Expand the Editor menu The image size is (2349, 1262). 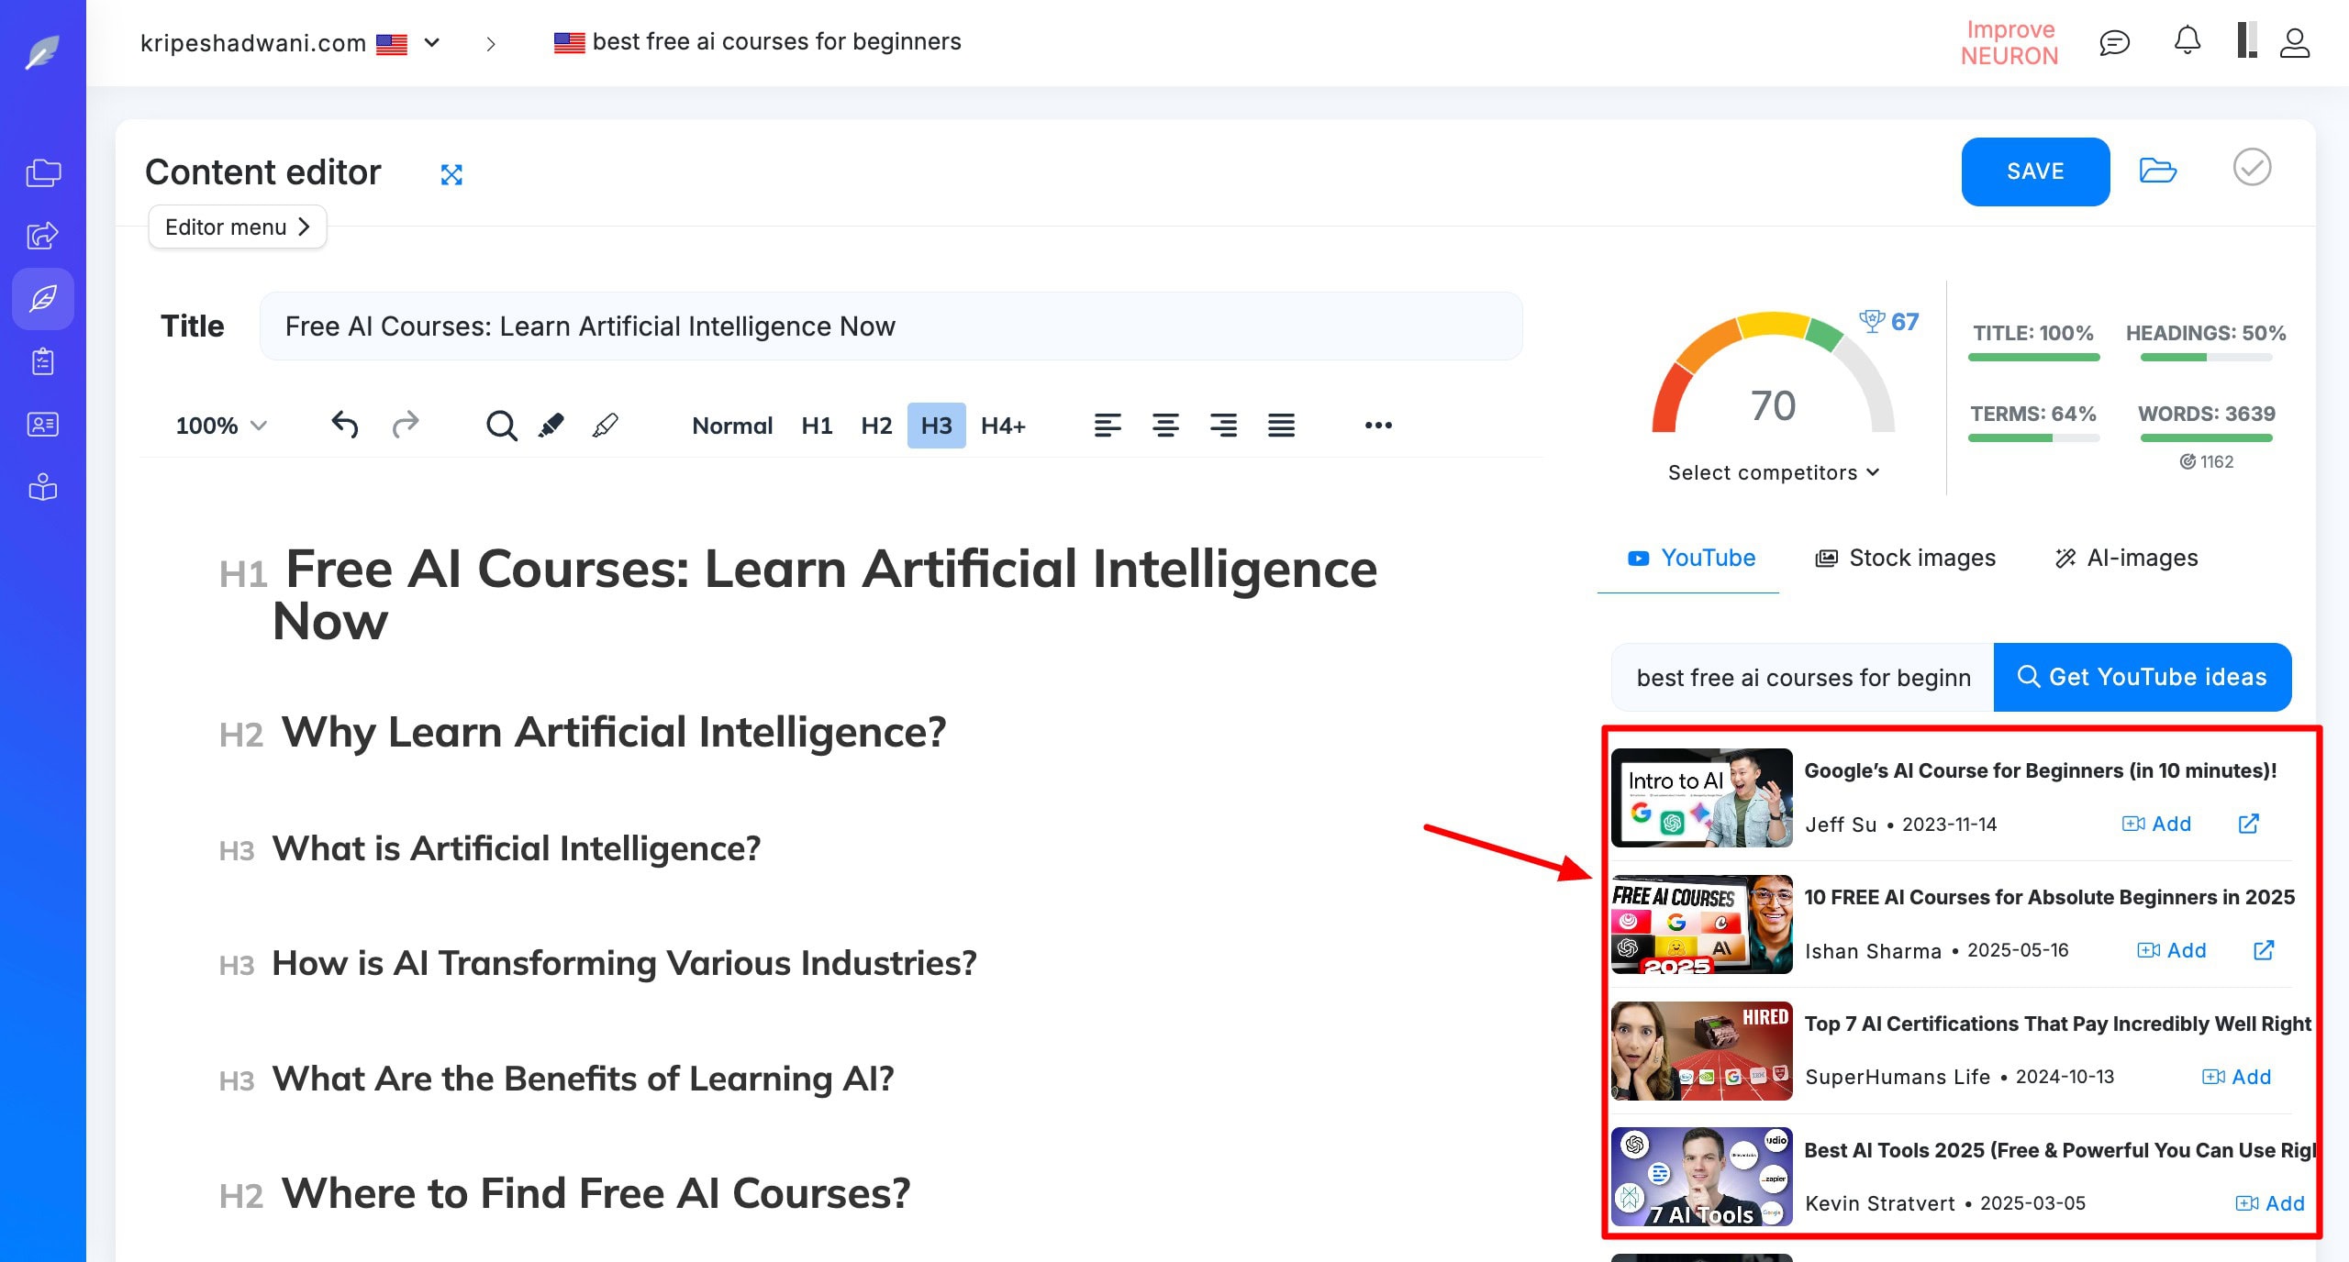click(238, 227)
